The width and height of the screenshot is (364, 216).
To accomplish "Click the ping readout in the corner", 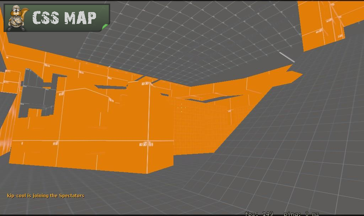I will (x=301, y=214).
